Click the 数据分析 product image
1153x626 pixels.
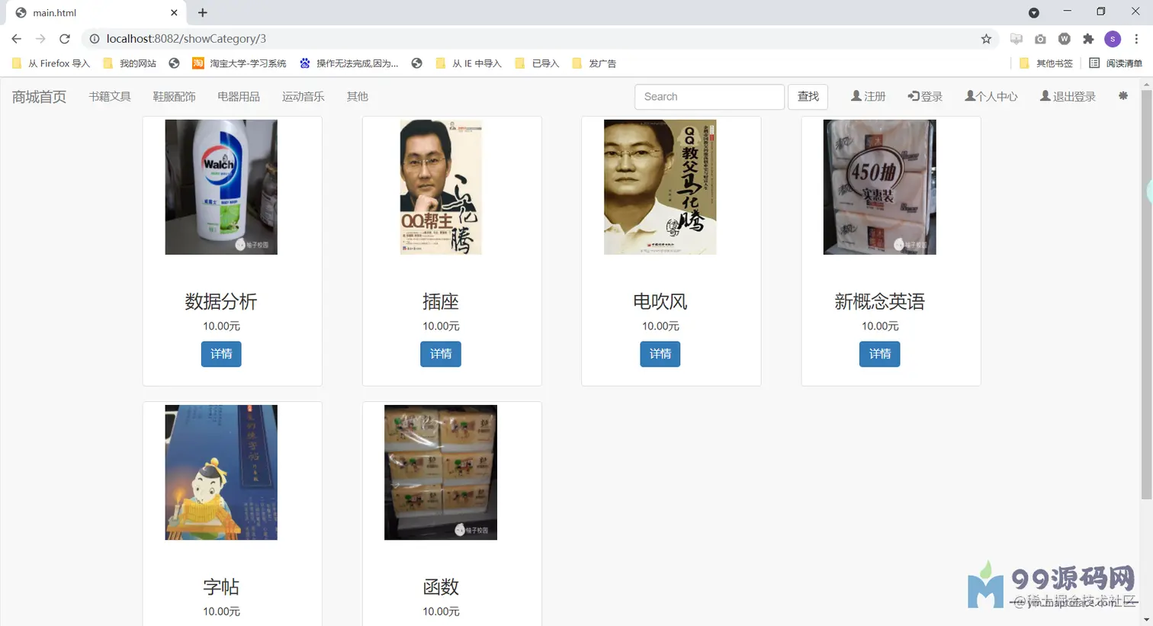(x=221, y=187)
